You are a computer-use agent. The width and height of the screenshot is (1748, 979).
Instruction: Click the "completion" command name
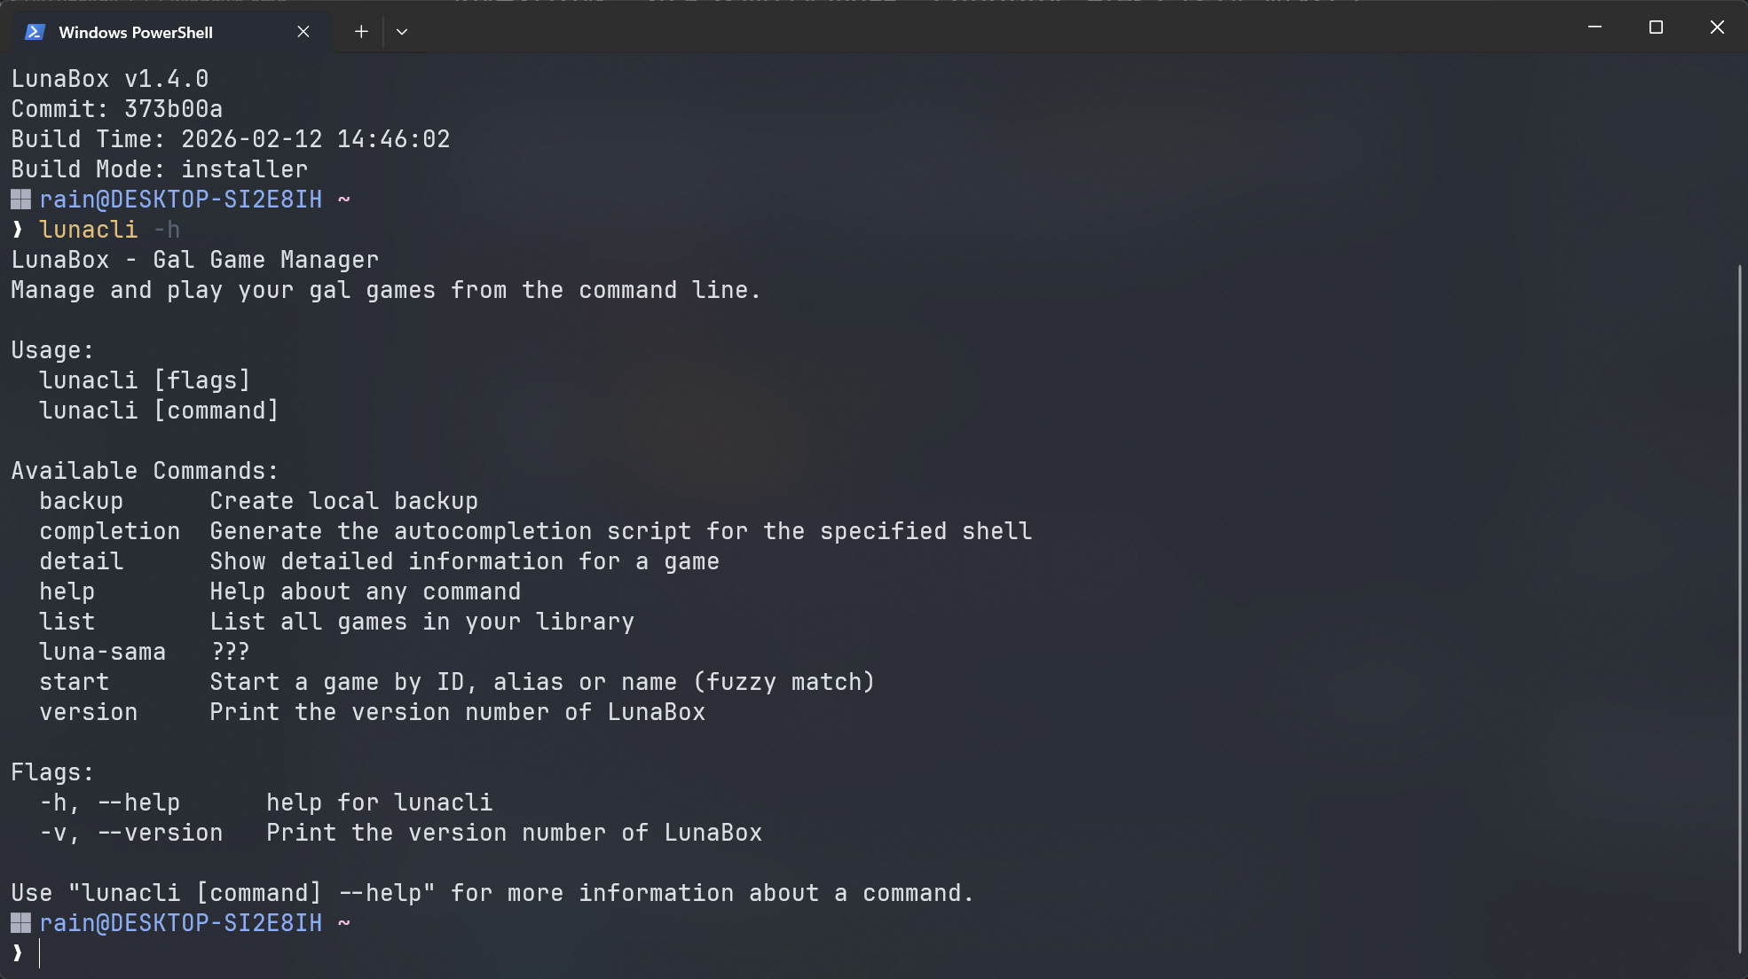point(109,531)
